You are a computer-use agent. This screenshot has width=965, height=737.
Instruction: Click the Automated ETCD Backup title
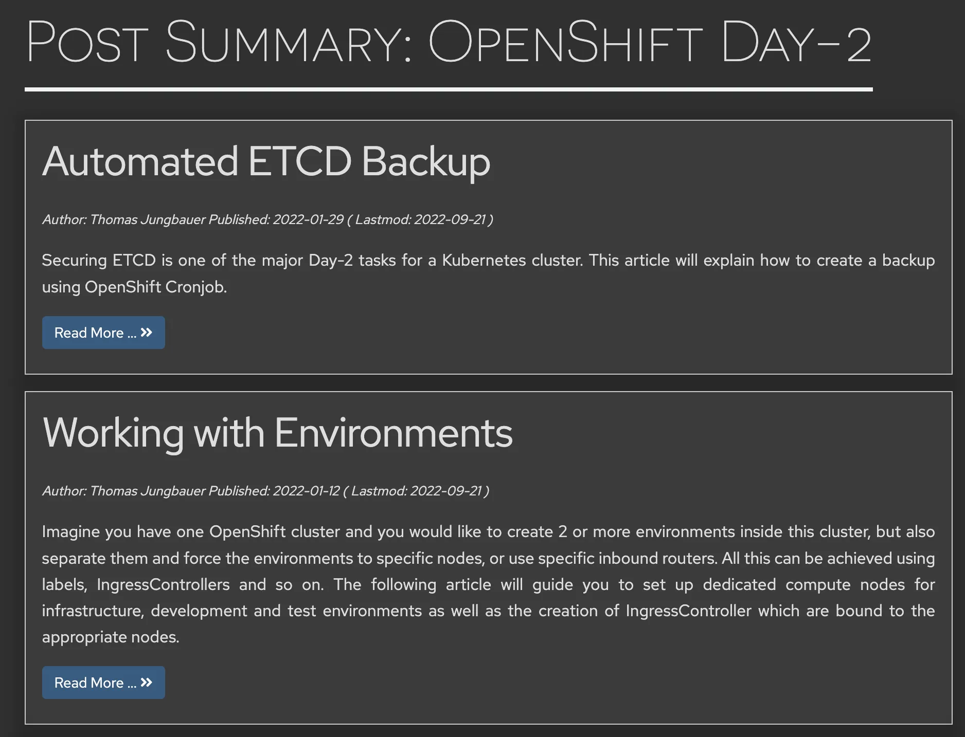(266, 161)
